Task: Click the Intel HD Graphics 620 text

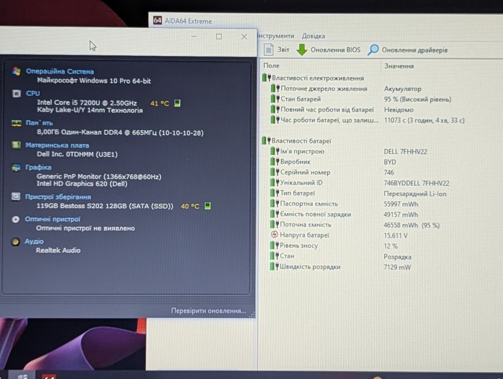Action: pos(82,184)
